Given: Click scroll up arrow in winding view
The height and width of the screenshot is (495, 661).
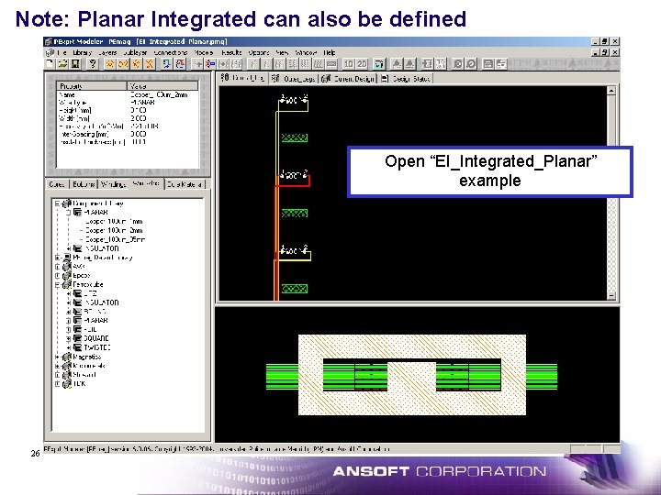Looking at the screenshot, I should click(611, 91).
